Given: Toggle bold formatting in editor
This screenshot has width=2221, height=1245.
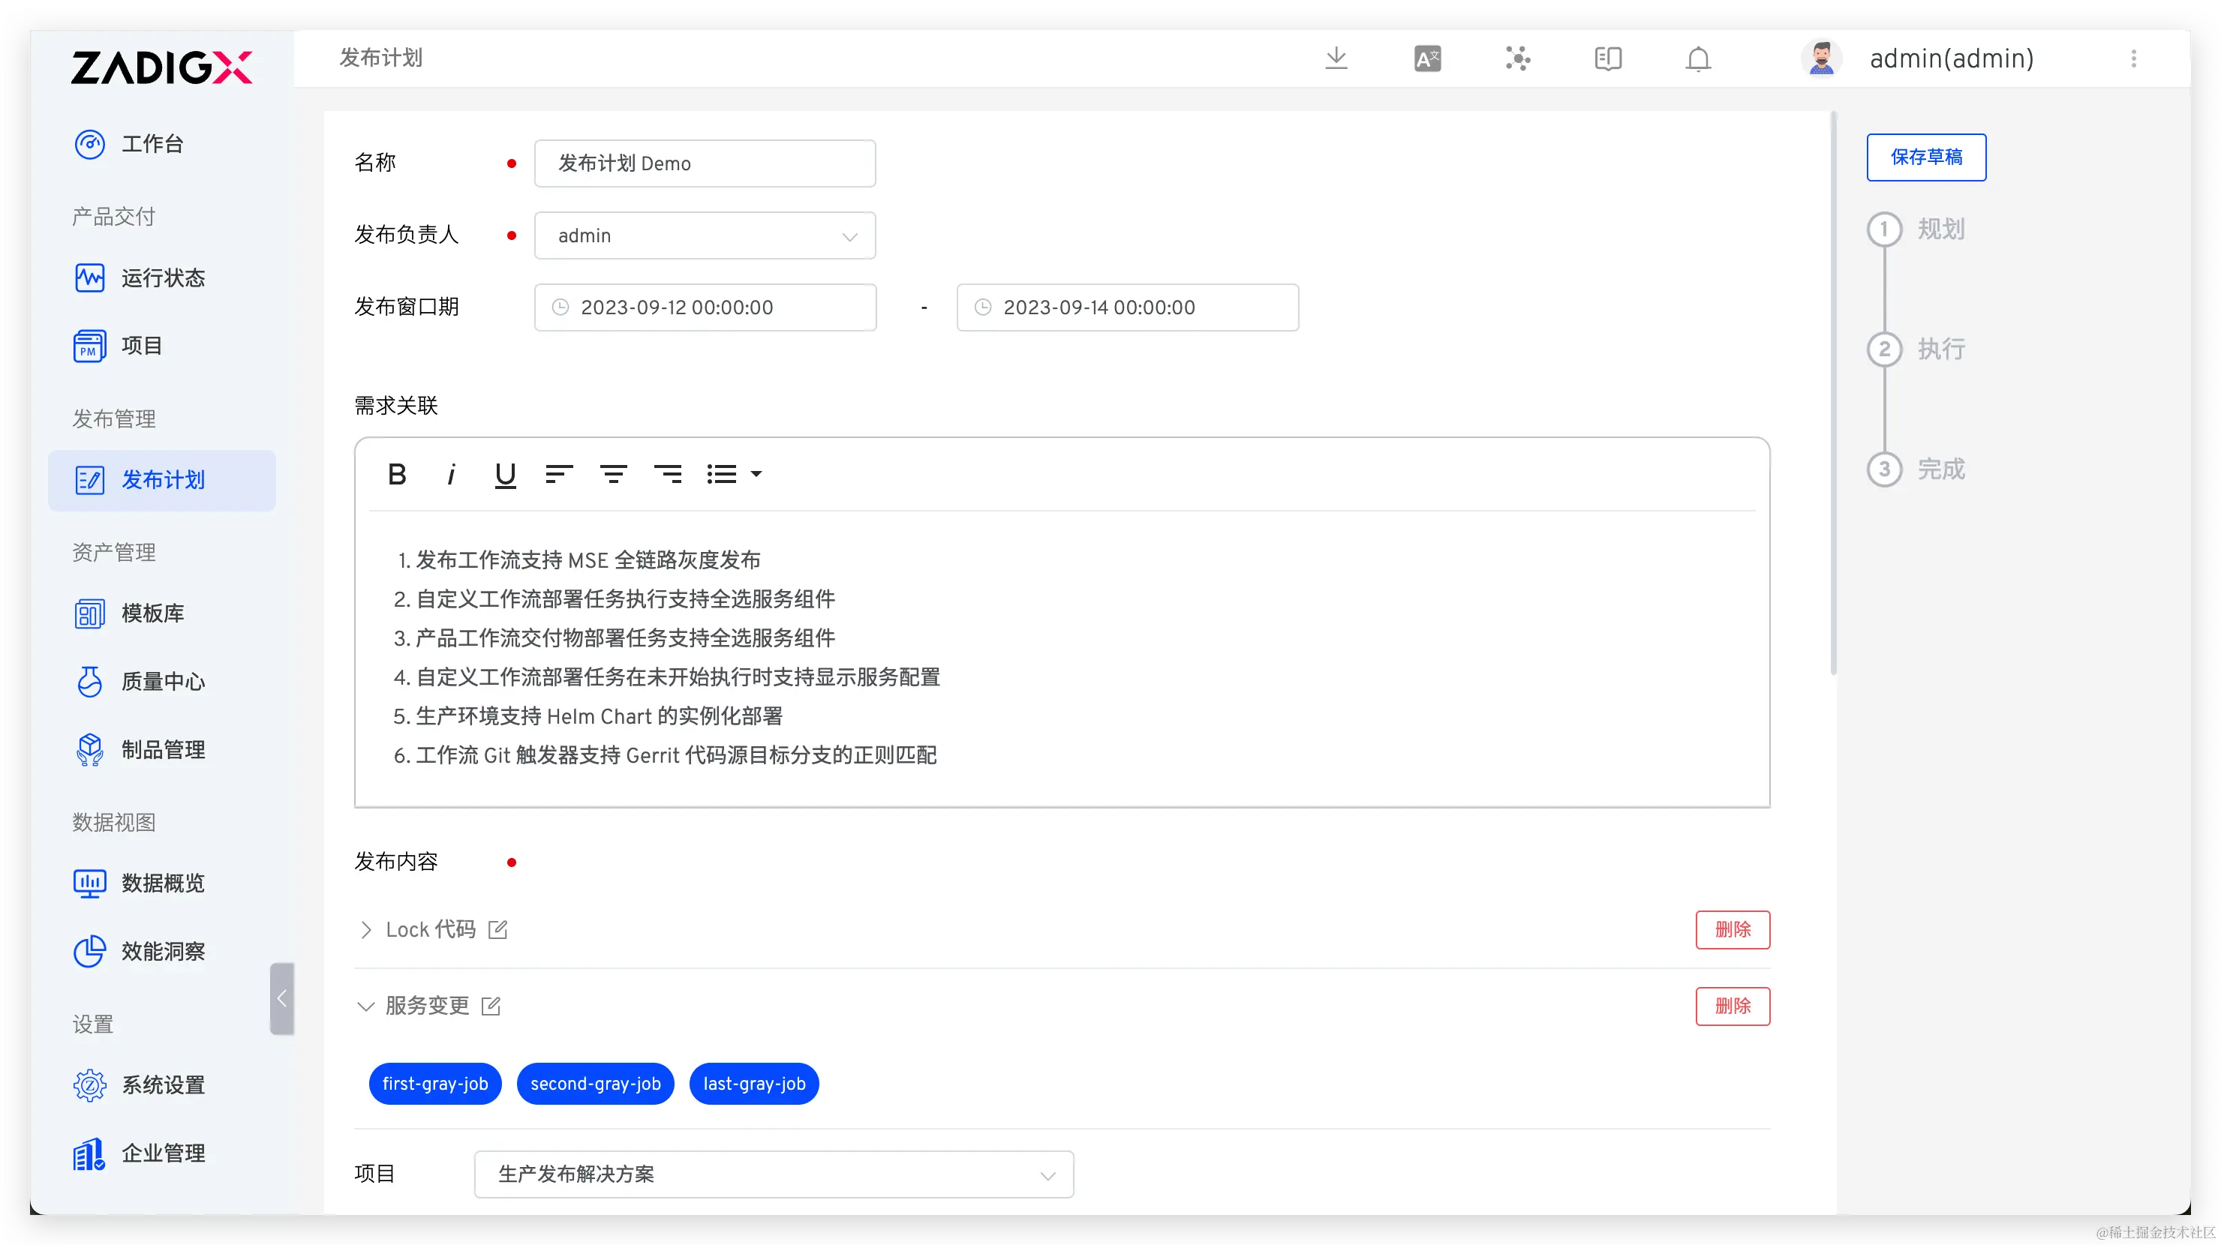Looking at the screenshot, I should coord(397,474).
